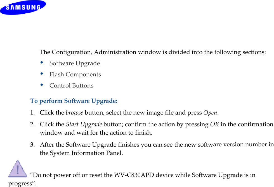Click the italic word "browse" in step 1
The width and height of the screenshot is (274, 187).
click(74, 113)
